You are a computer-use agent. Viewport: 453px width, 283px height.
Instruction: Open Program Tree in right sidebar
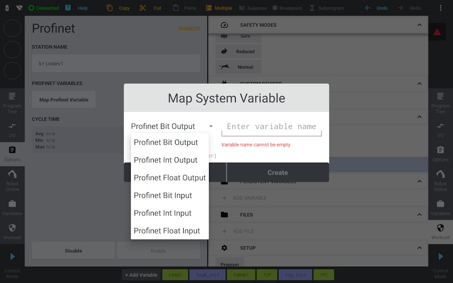pos(440,103)
